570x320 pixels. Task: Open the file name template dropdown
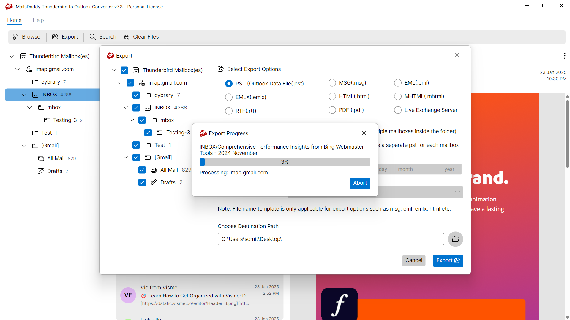coord(457,192)
